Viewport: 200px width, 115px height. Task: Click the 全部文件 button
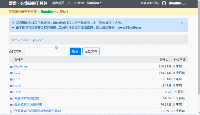(x=91, y=51)
